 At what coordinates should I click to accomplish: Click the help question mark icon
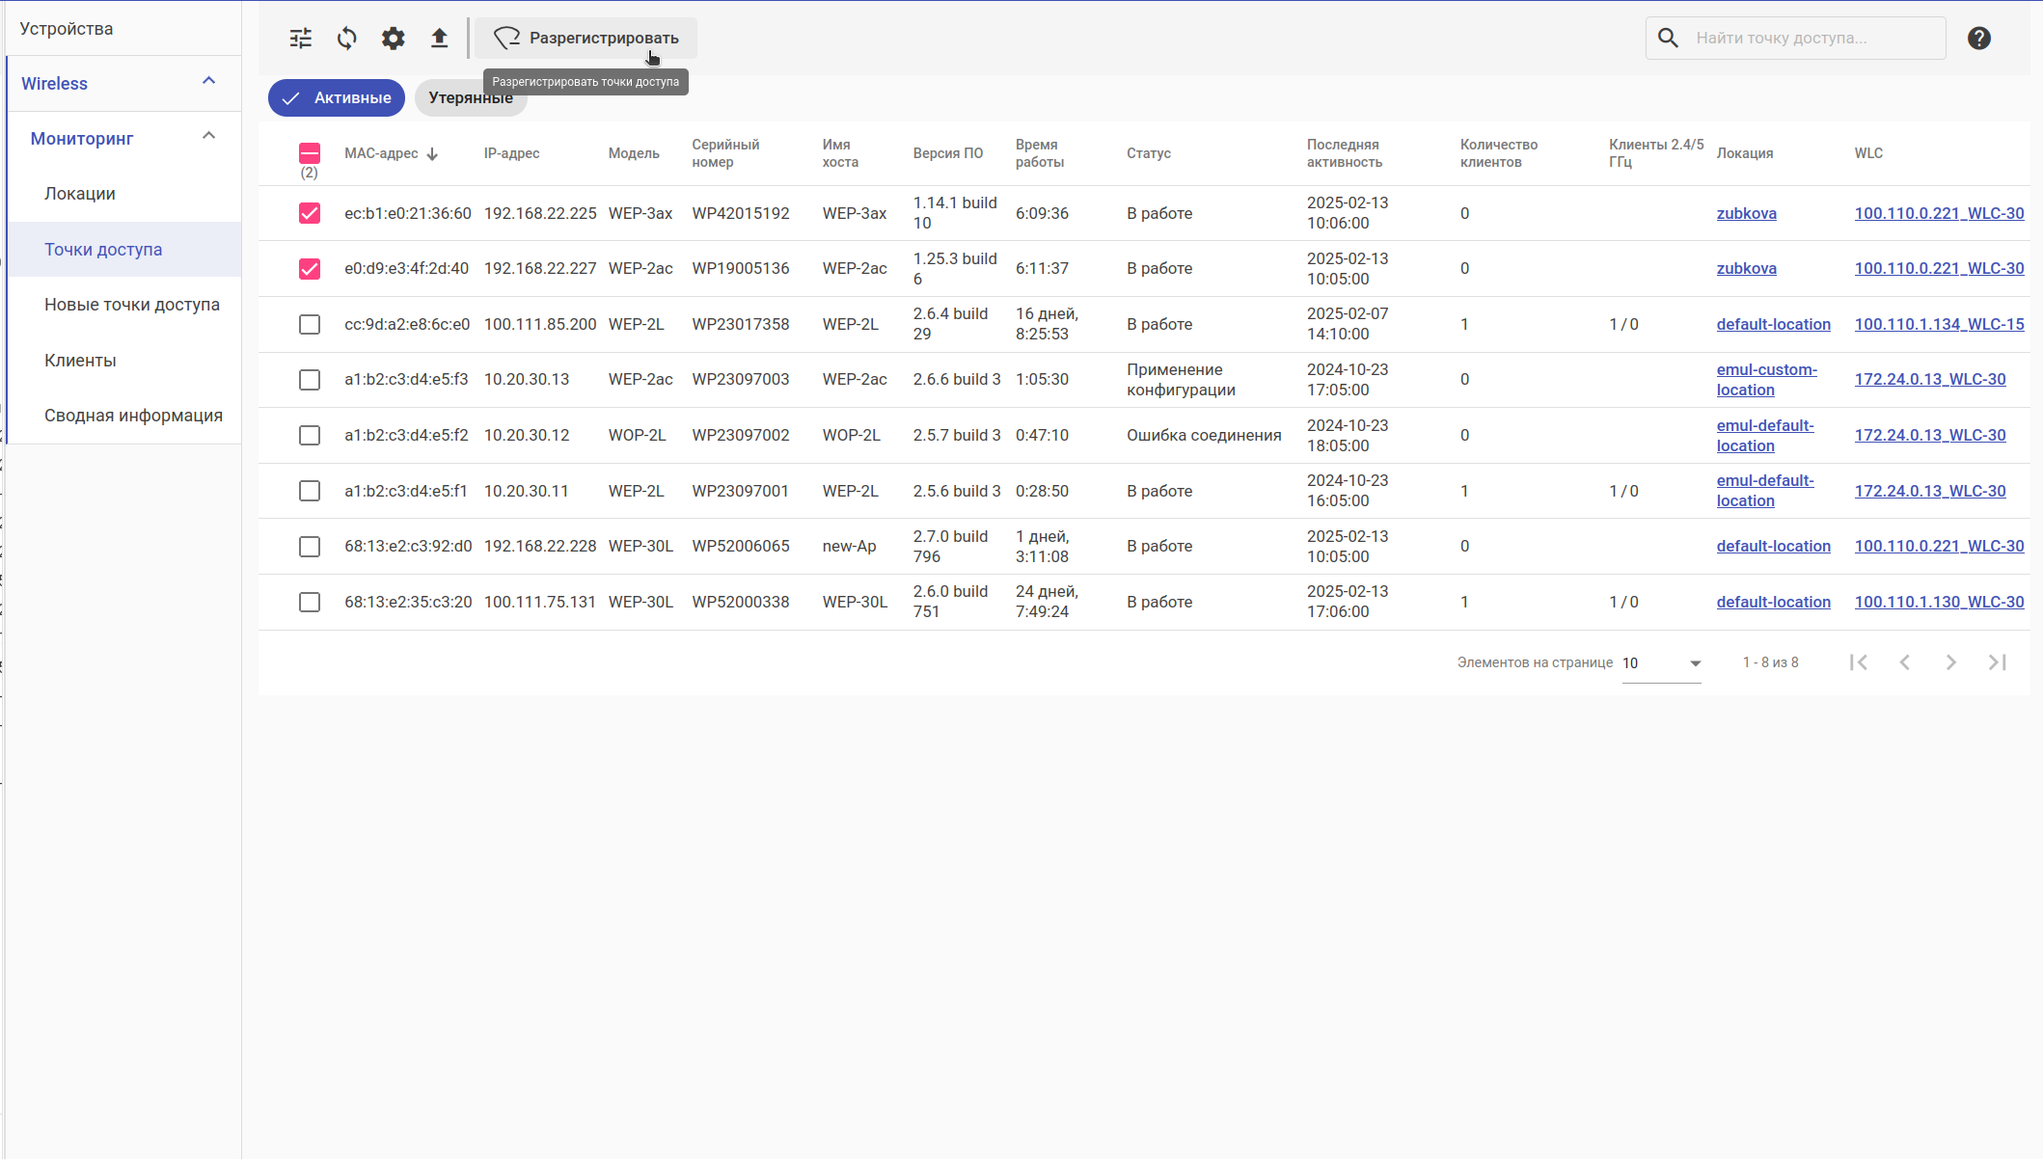point(1978,39)
